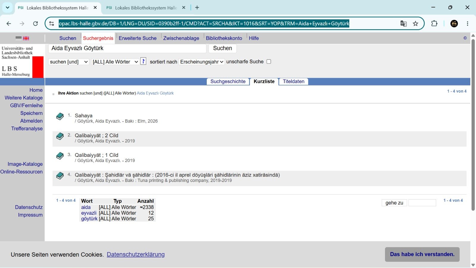Viewport: 476px width, 268px height.
Task: Open Erweiterte Suche menu item
Action: click(137, 38)
